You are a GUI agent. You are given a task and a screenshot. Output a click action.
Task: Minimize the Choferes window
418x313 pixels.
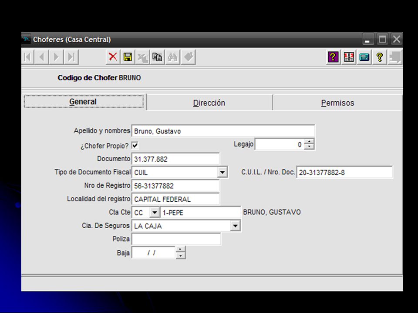[x=368, y=40]
